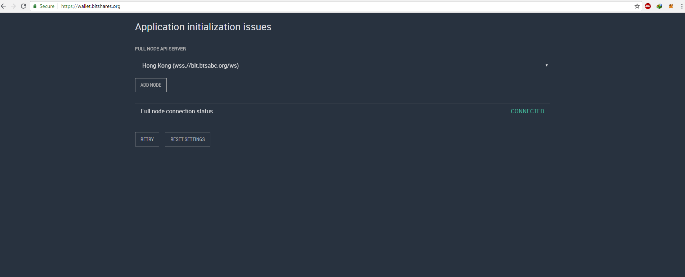Select the CONNECTED status text
Screen dimensions: 685x277
coord(527,112)
